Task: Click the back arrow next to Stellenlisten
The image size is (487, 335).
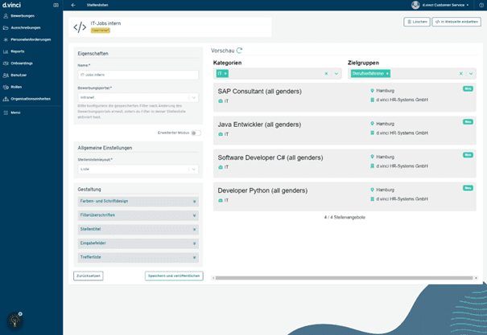Action: point(73,5)
